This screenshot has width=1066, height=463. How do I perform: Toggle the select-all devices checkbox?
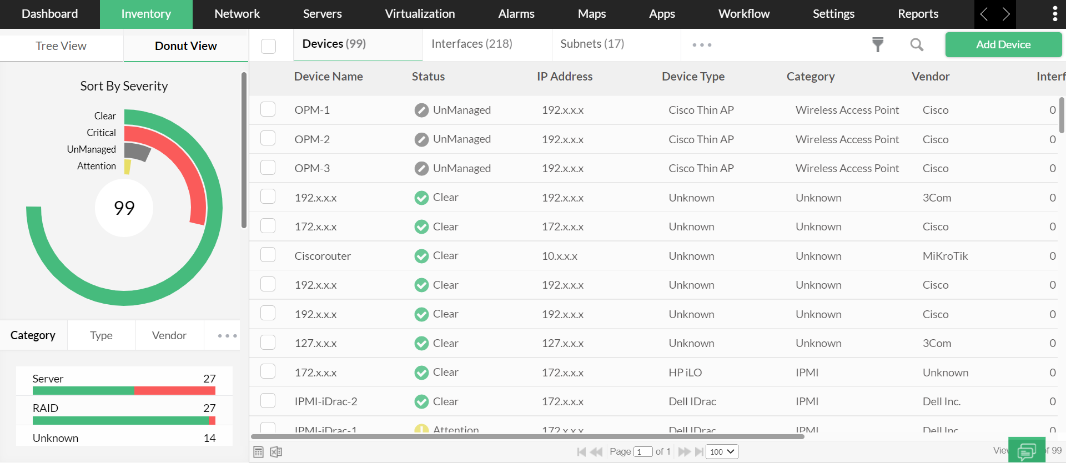tap(269, 46)
